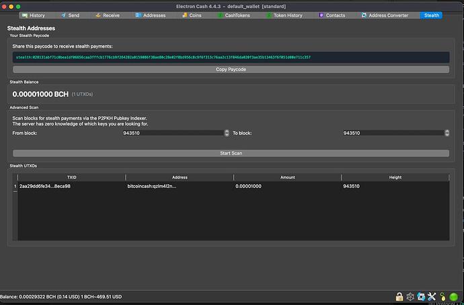This screenshot has height=305, width=464.
Task: Click the Copy Paycode button
Action: click(231, 69)
